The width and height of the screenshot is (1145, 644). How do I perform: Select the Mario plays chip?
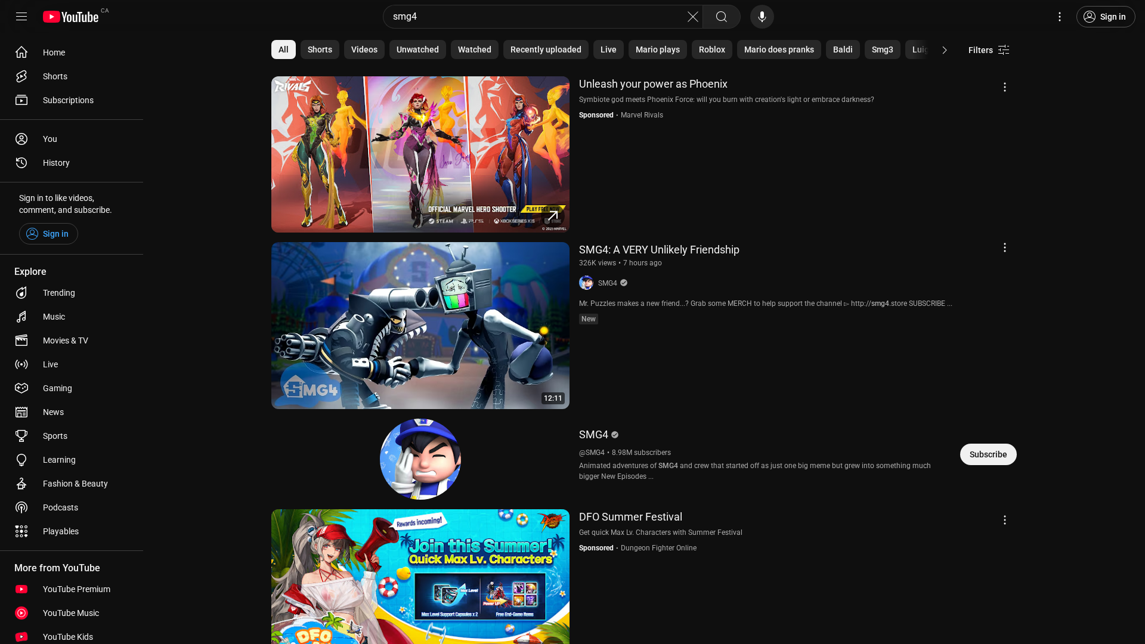point(658,49)
